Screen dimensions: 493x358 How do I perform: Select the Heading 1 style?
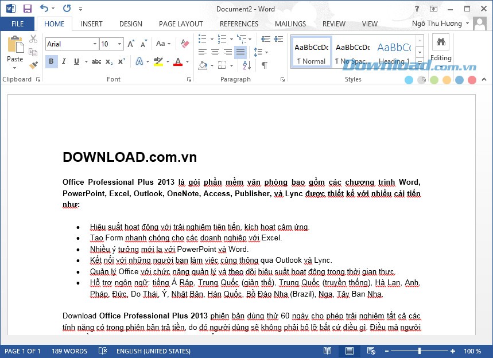(x=394, y=50)
